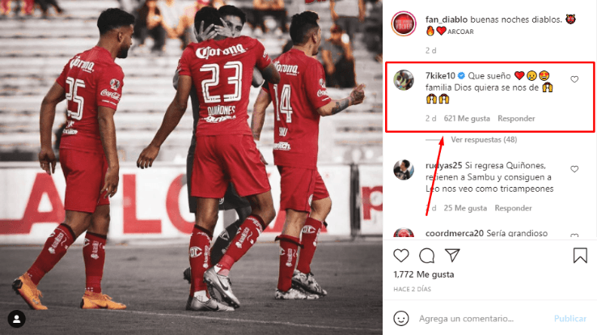Reply to 7kike10 via Responder
The height and width of the screenshot is (335, 597).
pyautogui.click(x=516, y=118)
